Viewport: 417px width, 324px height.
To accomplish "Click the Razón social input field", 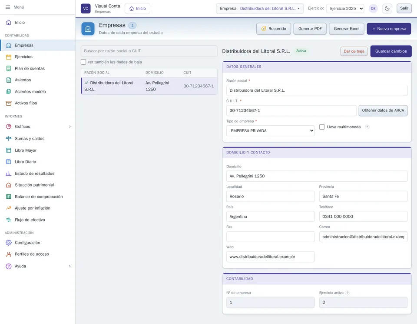I will tap(317, 90).
